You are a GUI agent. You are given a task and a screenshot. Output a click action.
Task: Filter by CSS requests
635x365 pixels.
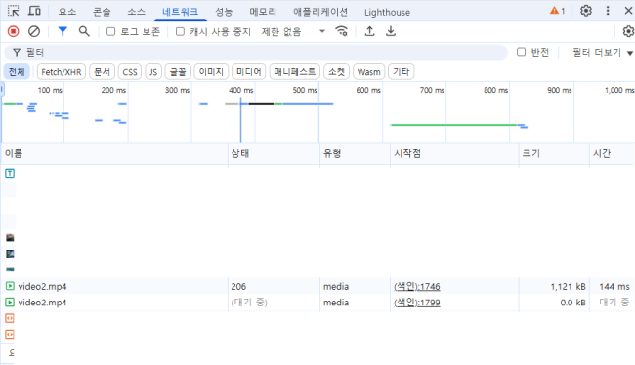coord(130,72)
